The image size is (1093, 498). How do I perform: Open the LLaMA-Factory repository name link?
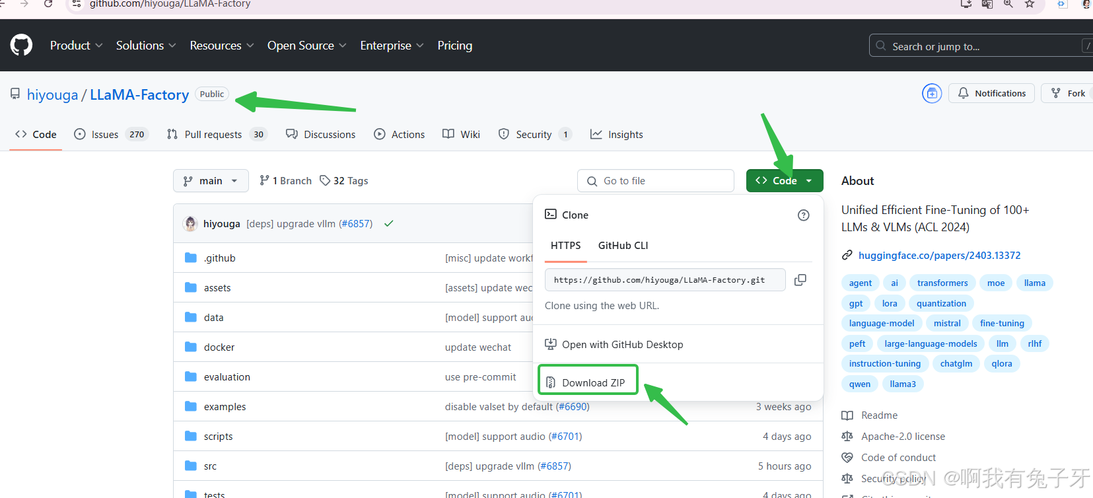point(139,94)
